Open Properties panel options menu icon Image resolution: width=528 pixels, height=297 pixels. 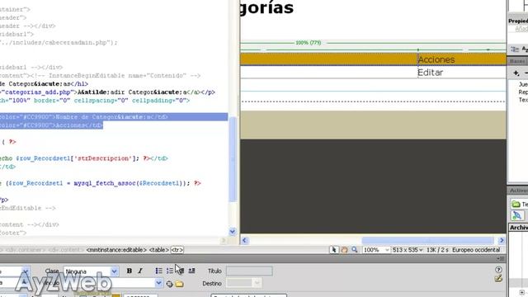tap(501, 258)
